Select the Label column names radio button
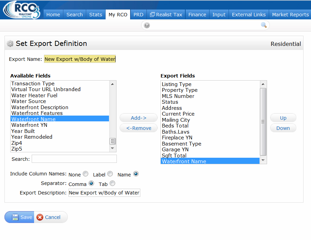This screenshot has height=240, width=311. click(x=110, y=174)
